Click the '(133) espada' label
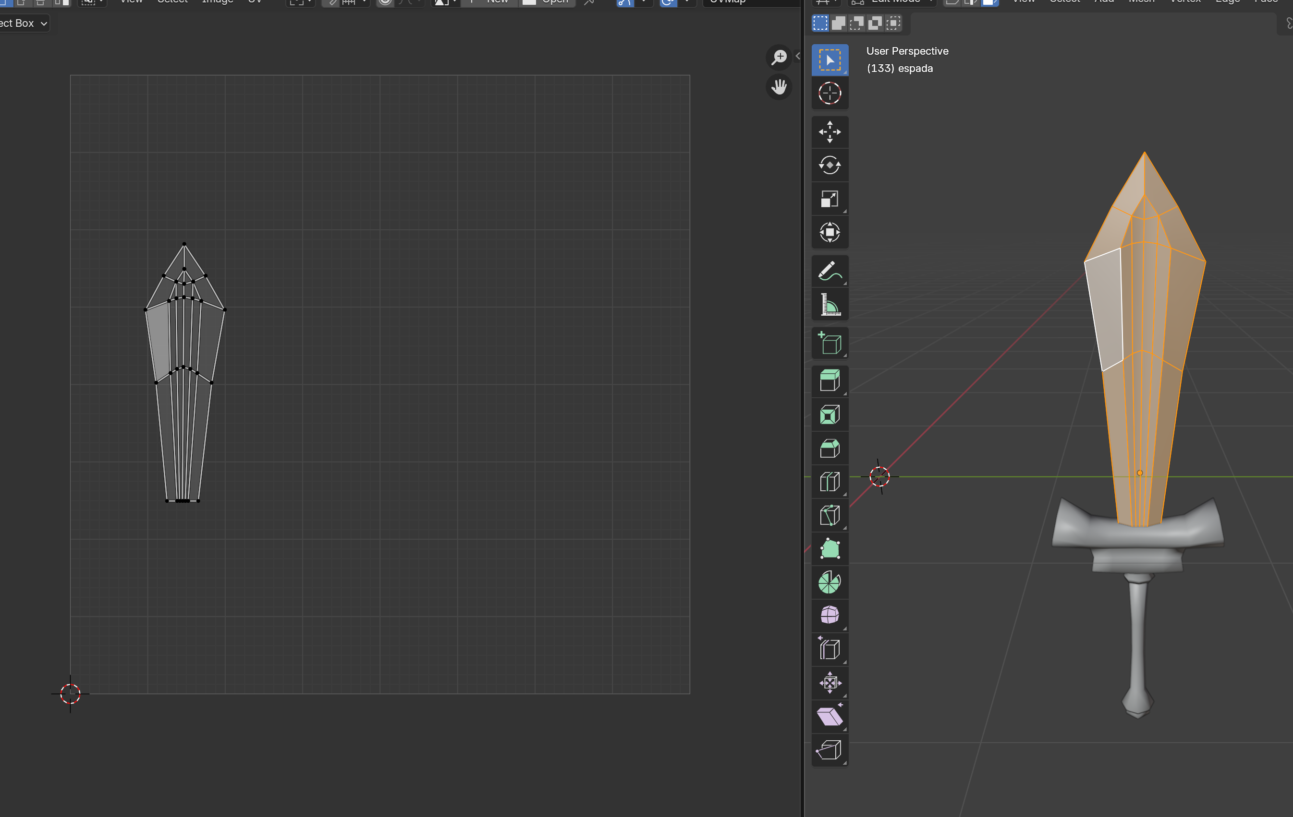The width and height of the screenshot is (1293, 817). point(900,69)
